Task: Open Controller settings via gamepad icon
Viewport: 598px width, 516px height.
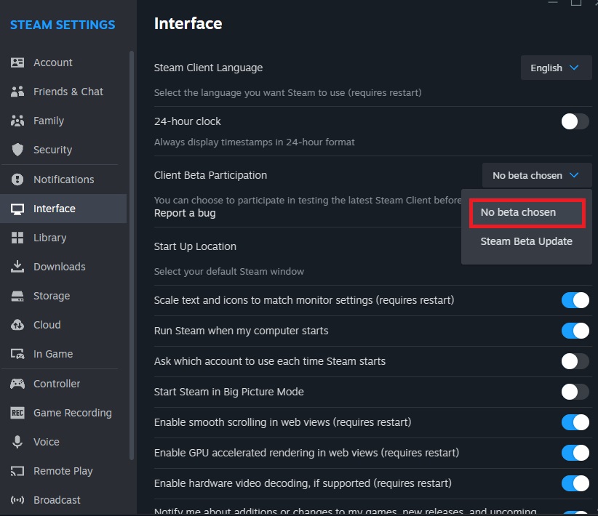Action: coord(17,384)
